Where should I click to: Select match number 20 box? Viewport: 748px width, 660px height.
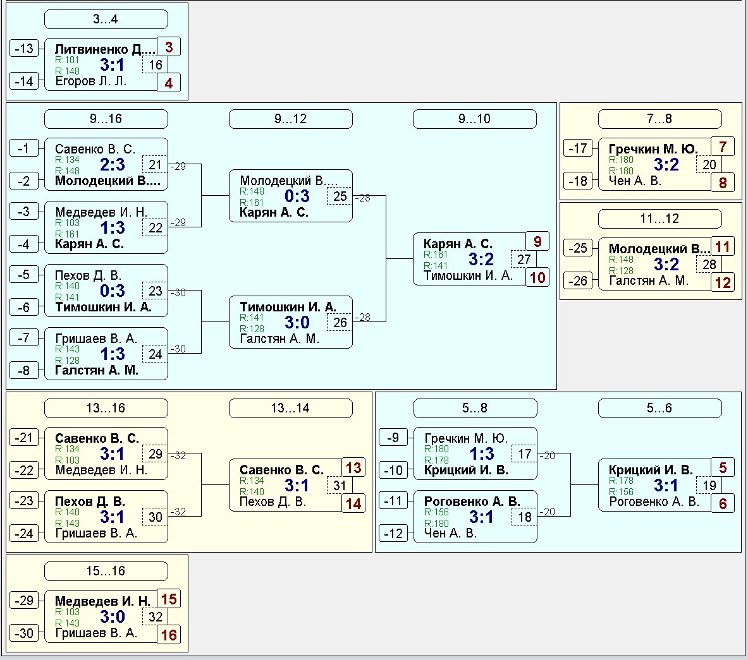point(709,165)
